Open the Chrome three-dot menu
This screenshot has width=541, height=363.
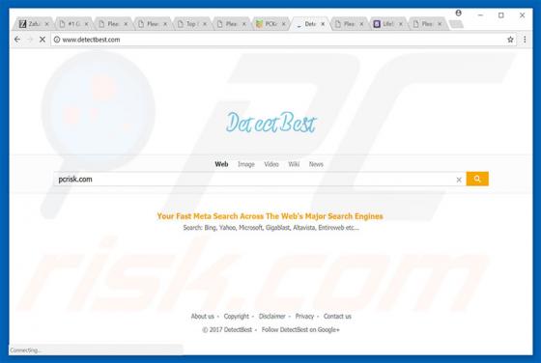[x=525, y=40]
